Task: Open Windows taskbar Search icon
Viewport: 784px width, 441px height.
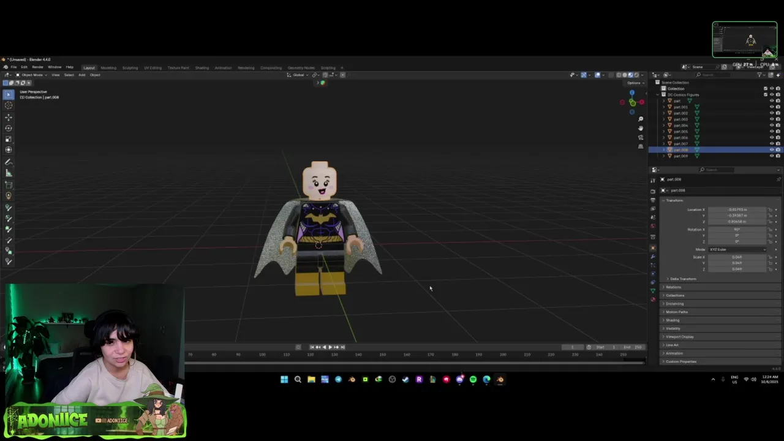Action: [298, 380]
